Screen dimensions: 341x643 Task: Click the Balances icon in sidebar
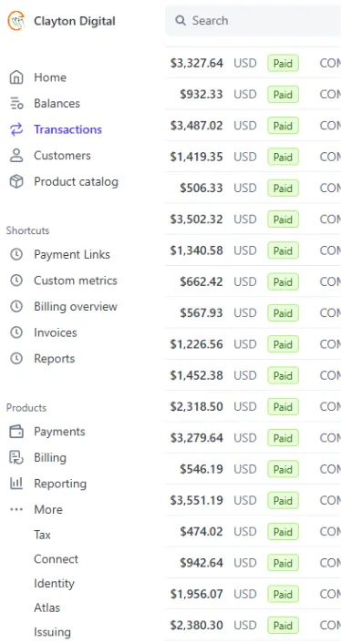click(x=16, y=103)
